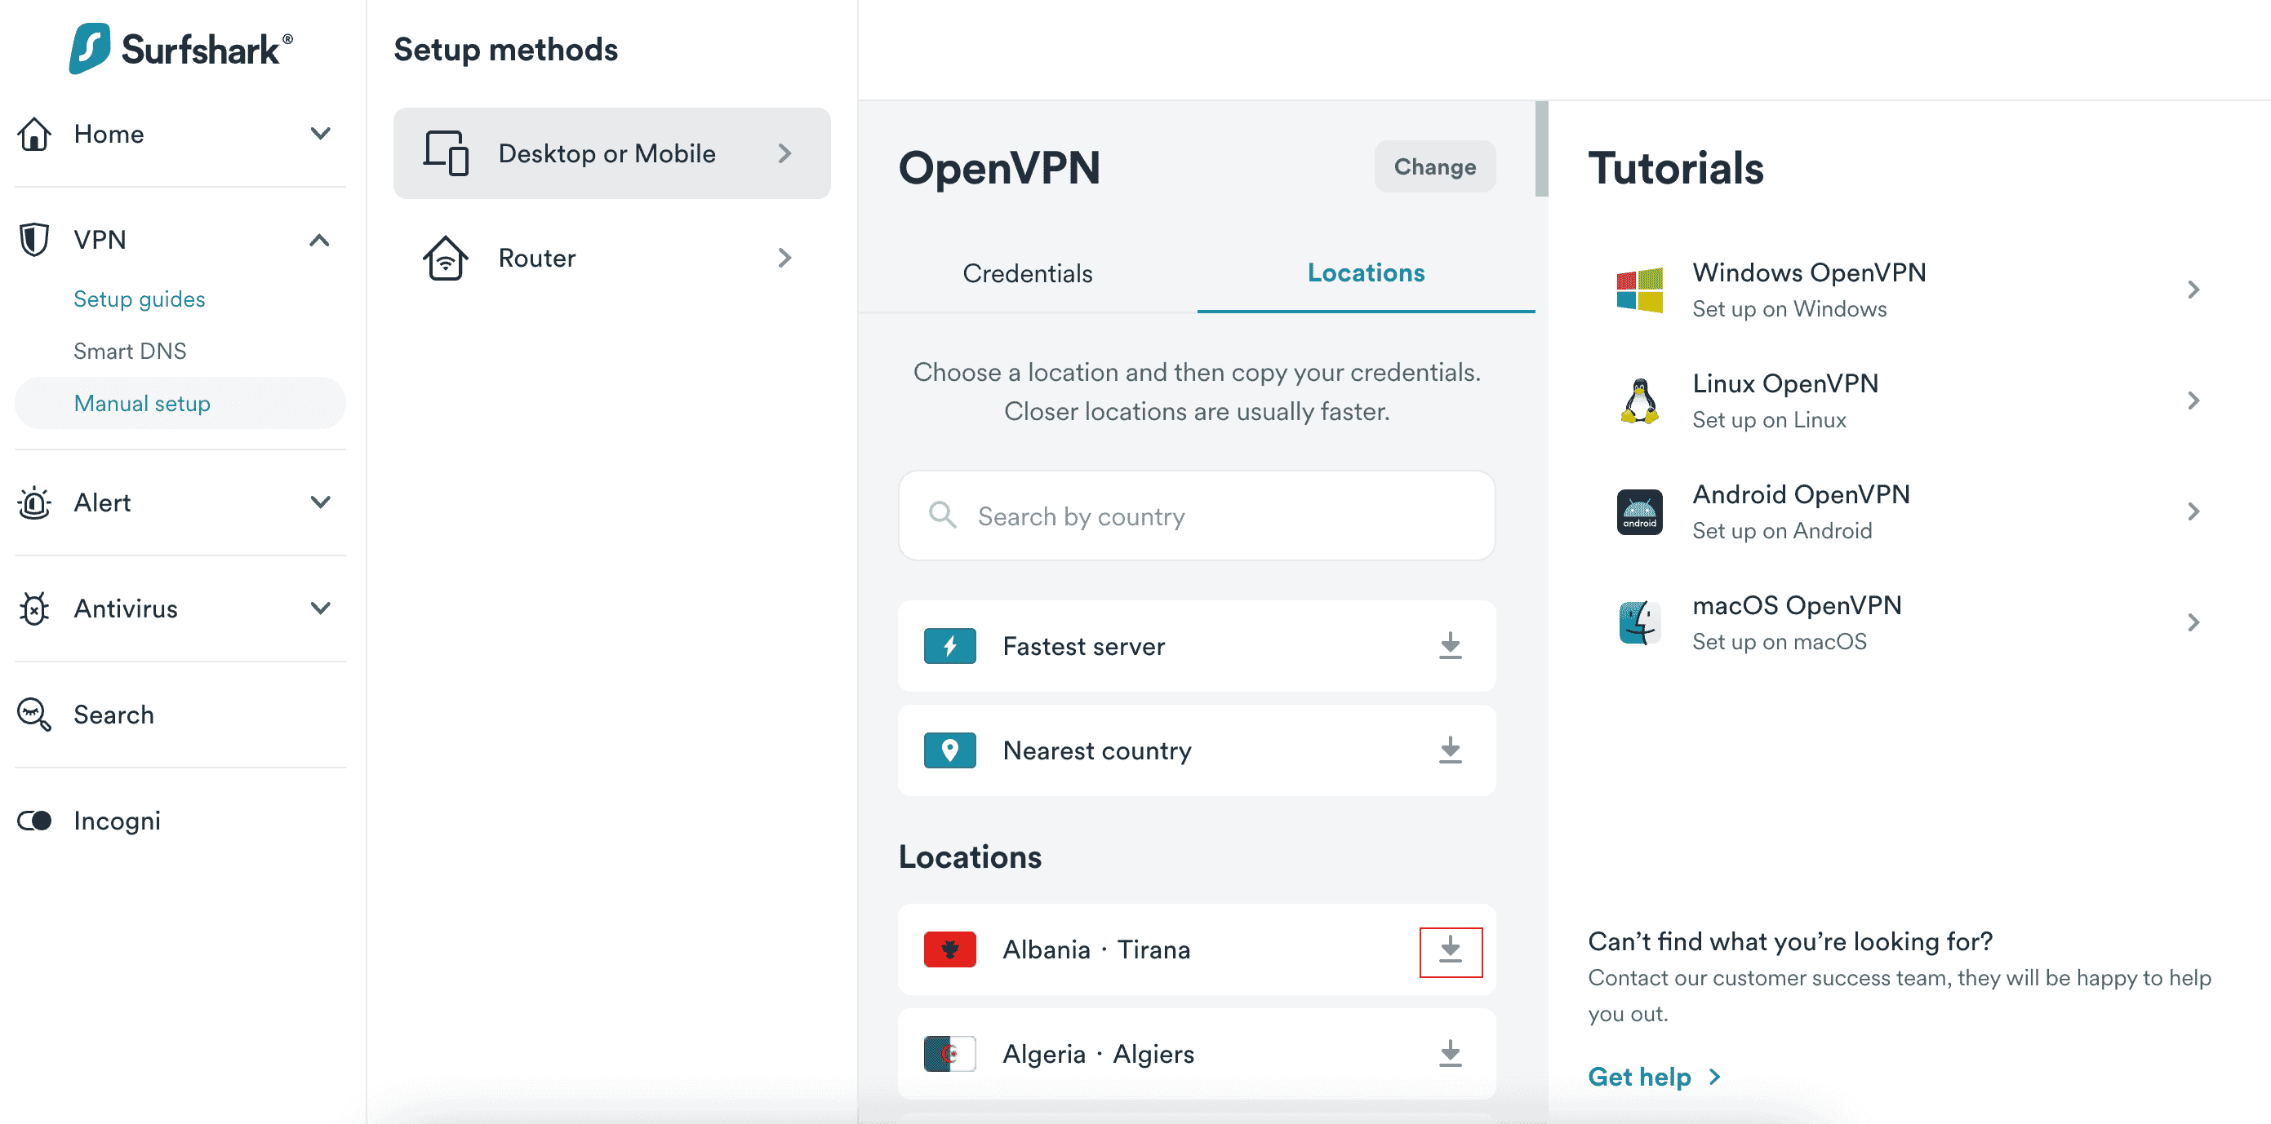Click the Get help arrow chevron
Viewport: 2271px width, 1124px height.
(x=1715, y=1078)
